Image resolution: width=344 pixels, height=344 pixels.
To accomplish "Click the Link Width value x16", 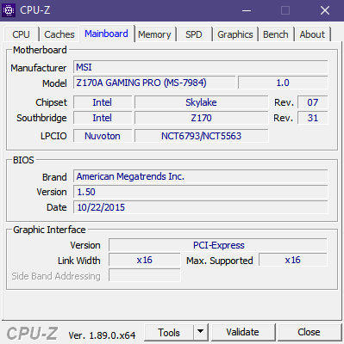I will [x=145, y=260].
